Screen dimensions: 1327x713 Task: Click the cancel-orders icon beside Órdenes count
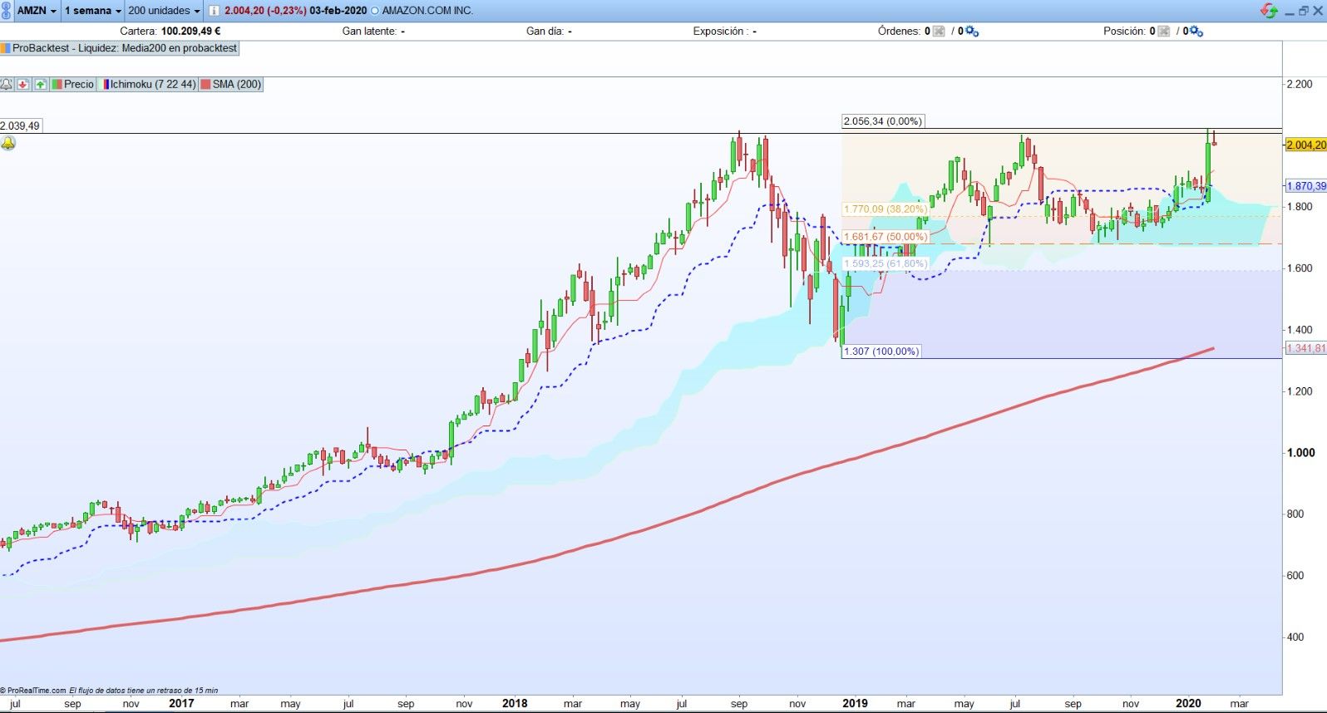[939, 32]
